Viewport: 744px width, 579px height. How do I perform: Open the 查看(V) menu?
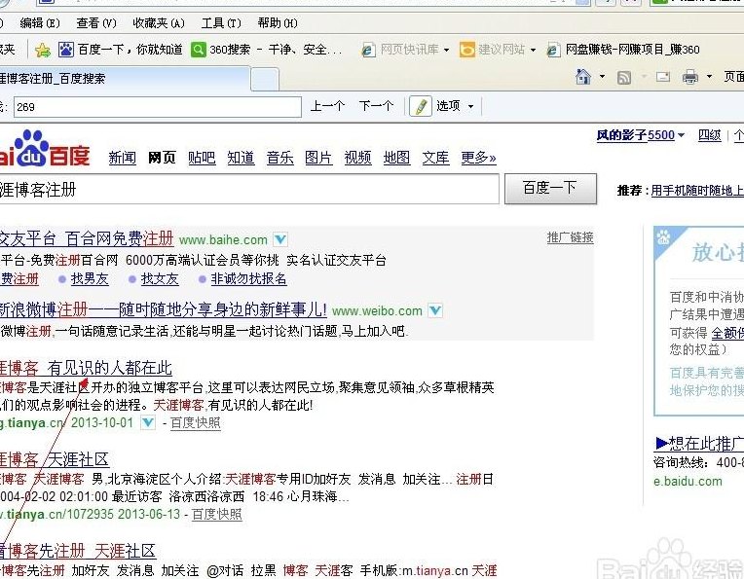96,22
